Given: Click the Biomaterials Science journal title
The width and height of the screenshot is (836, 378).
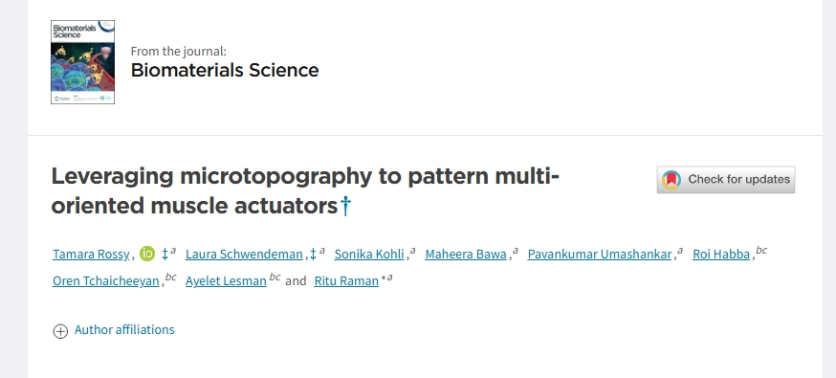Looking at the screenshot, I should coord(225,70).
